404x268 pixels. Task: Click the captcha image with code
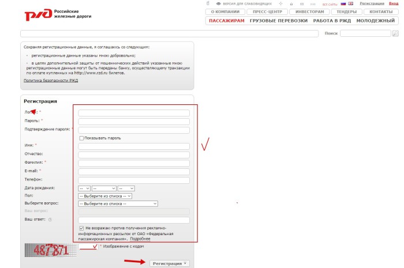click(50, 250)
